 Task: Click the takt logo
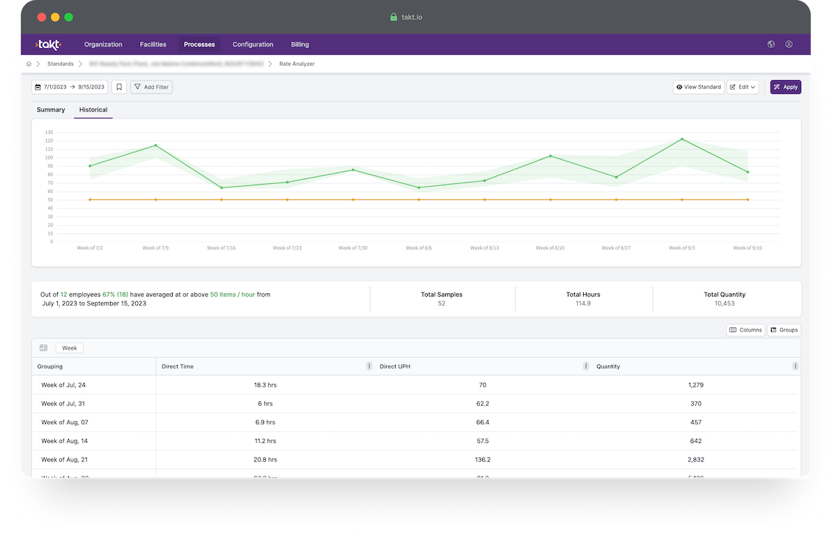point(48,45)
